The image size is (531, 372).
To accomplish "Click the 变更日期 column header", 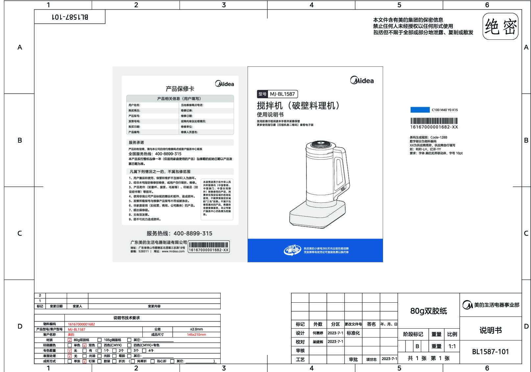I will tap(56, 306).
